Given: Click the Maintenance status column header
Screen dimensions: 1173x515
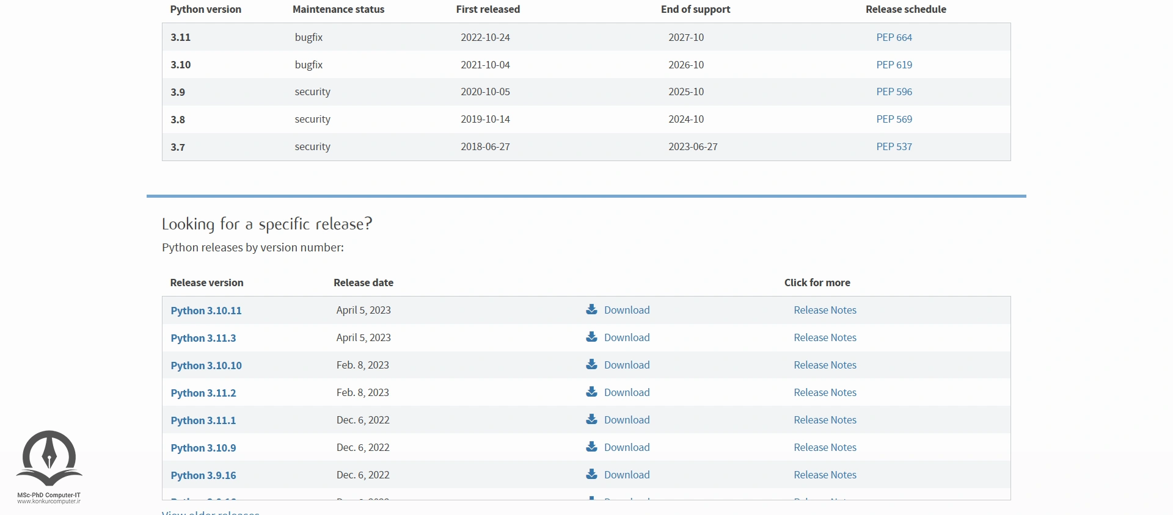Looking at the screenshot, I should [x=338, y=9].
